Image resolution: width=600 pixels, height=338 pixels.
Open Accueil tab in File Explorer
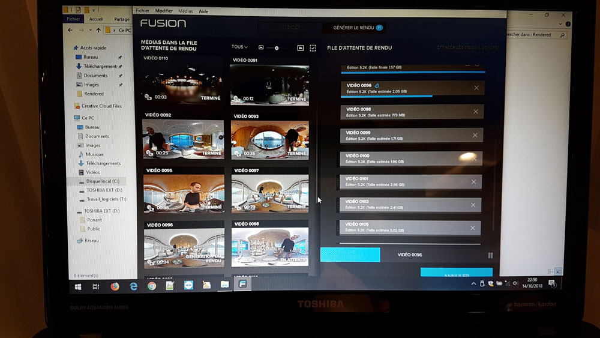(x=96, y=19)
